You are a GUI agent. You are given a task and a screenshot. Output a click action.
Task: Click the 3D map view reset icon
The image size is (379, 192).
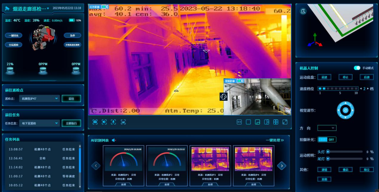pyautogui.click(x=303, y=12)
